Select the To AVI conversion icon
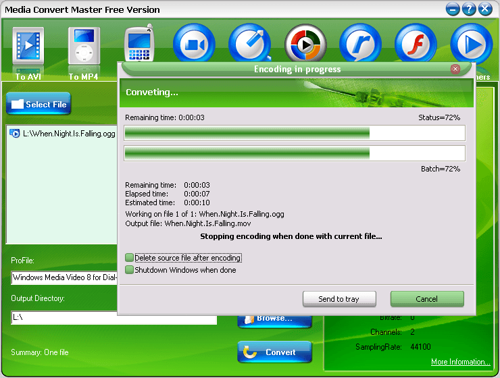Screen dimensions: 500x378 (28, 46)
